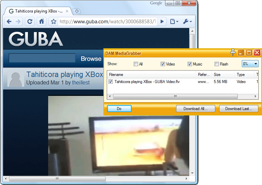Sort by the Size column header
This screenshot has height=185, width=262.
tap(223, 75)
